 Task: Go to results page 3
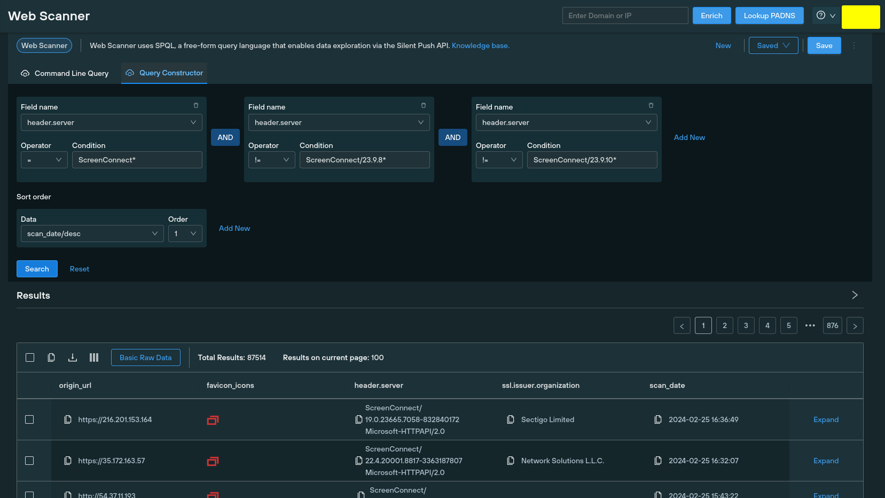746,325
